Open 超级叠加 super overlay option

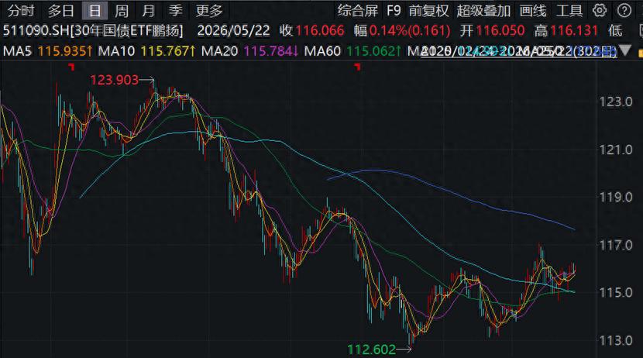(x=483, y=11)
